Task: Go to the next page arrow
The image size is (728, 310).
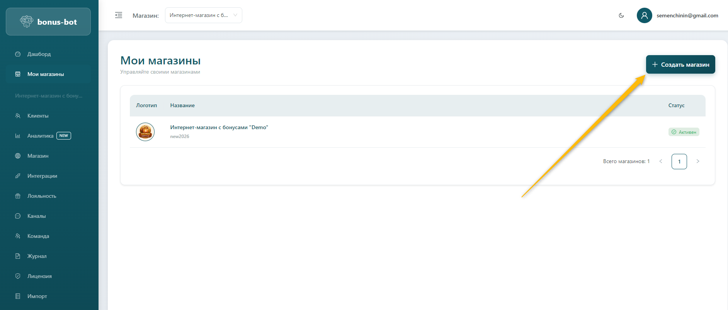Action: coord(698,161)
